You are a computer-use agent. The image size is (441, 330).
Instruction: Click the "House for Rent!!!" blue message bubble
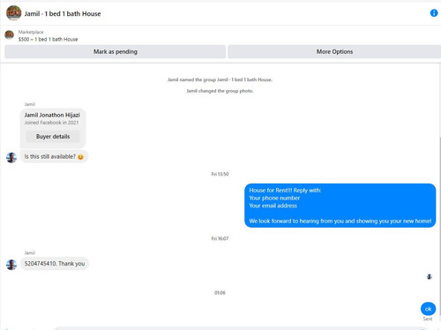[340, 206]
